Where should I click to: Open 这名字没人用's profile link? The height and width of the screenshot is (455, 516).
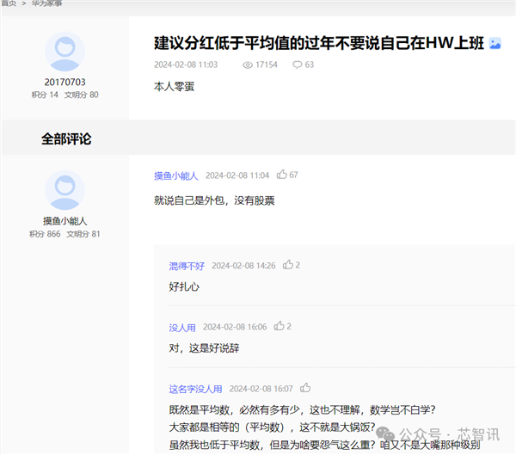click(195, 389)
